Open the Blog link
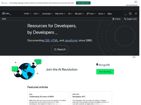 (110, 14)
